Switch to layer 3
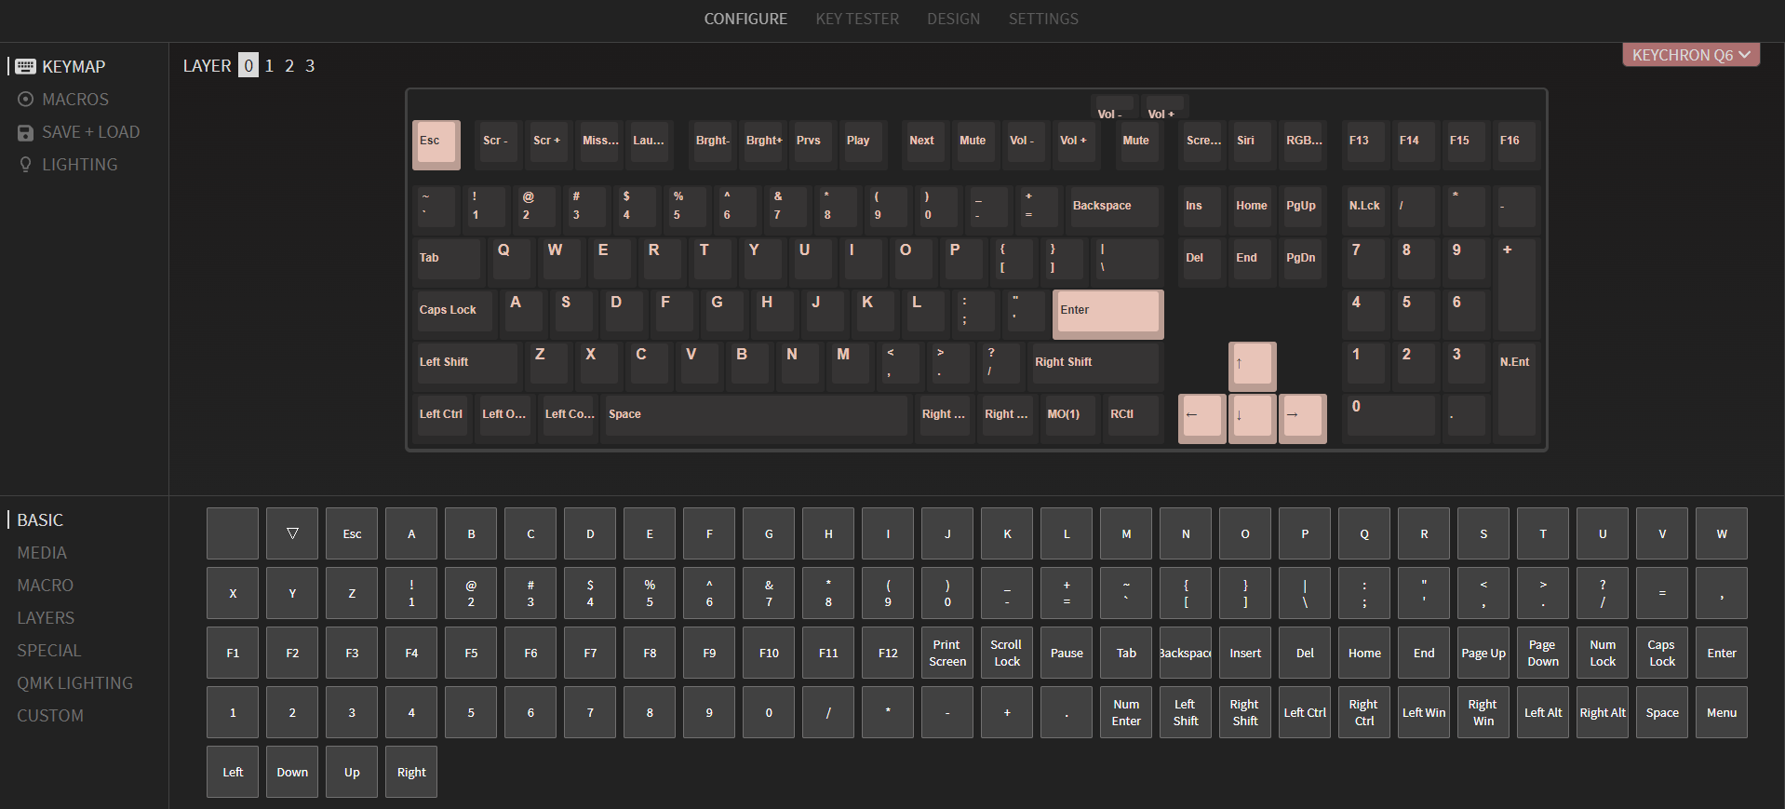 pyautogui.click(x=310, y=66)
